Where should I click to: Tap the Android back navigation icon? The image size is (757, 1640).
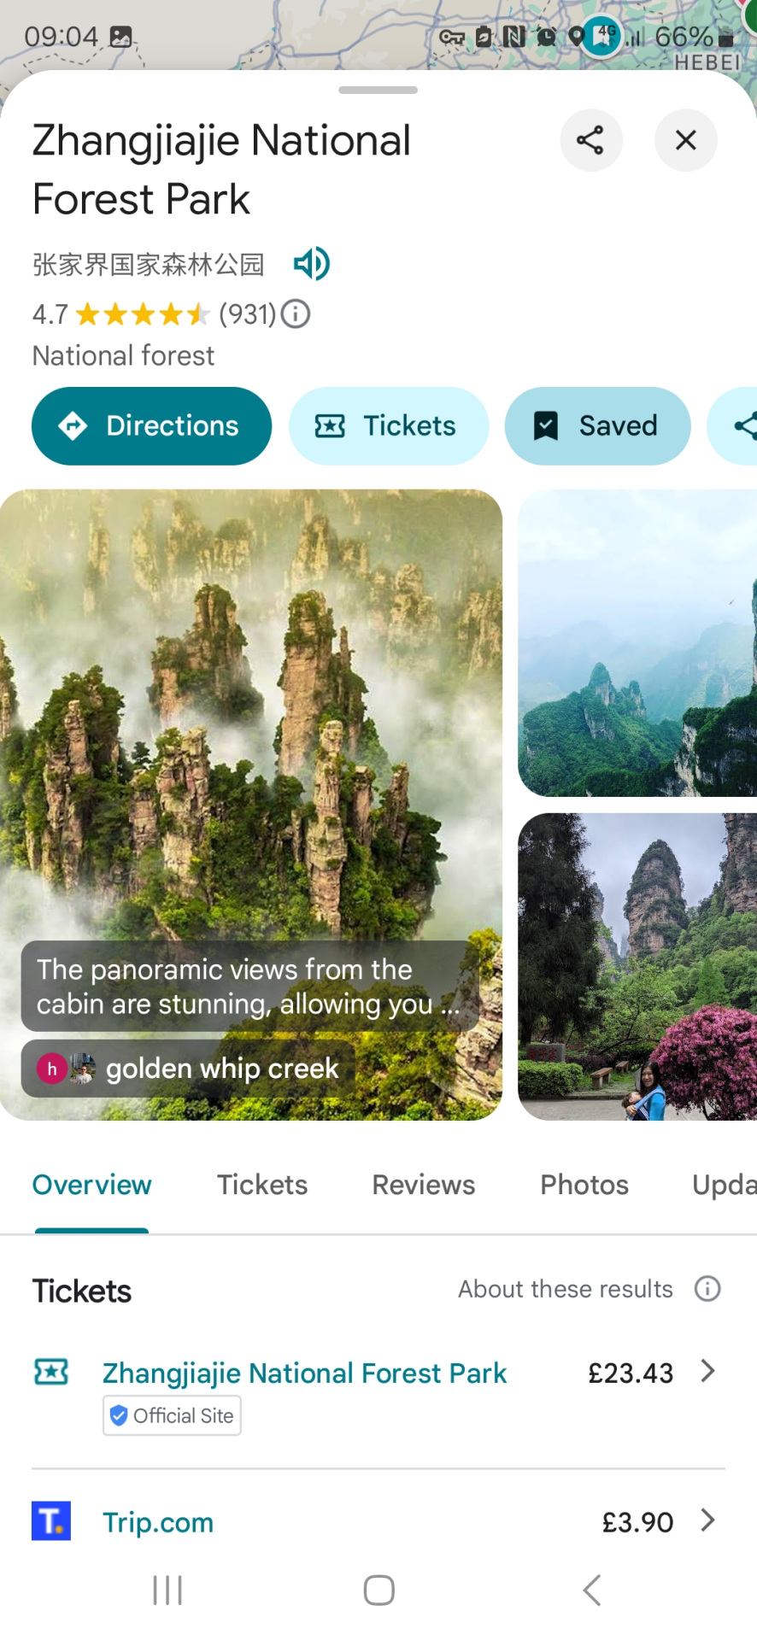591,1590
